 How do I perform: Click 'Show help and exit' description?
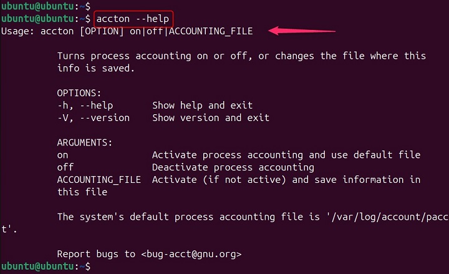(202, 105)
